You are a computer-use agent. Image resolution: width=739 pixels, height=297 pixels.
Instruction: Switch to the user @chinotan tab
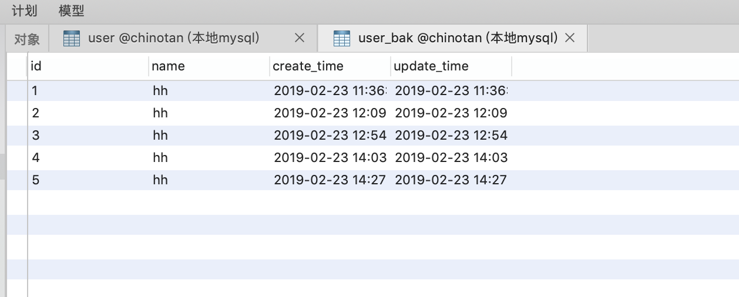pyautogui.click(x=183, y=38)
